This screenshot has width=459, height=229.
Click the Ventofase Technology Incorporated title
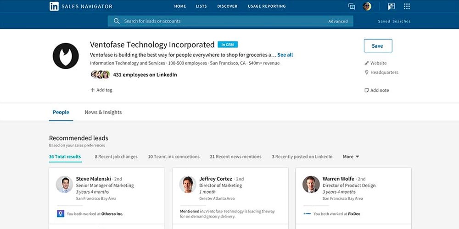152,45
